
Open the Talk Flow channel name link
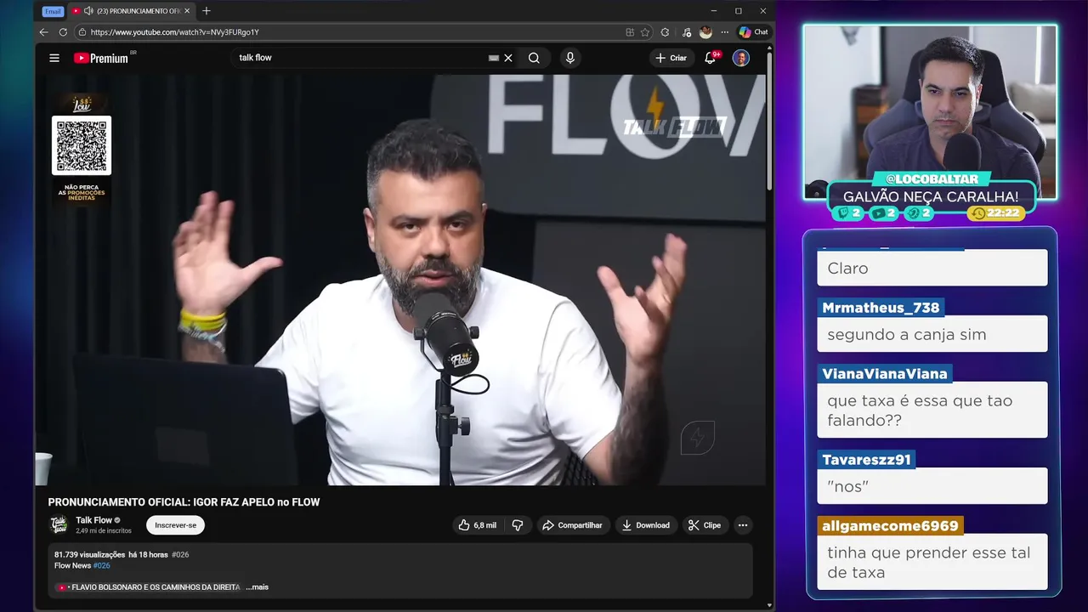93,520
